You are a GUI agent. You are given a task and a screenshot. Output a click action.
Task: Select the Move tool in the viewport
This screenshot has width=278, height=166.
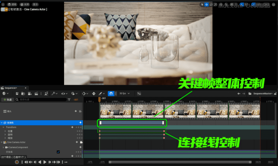point(207,4)
